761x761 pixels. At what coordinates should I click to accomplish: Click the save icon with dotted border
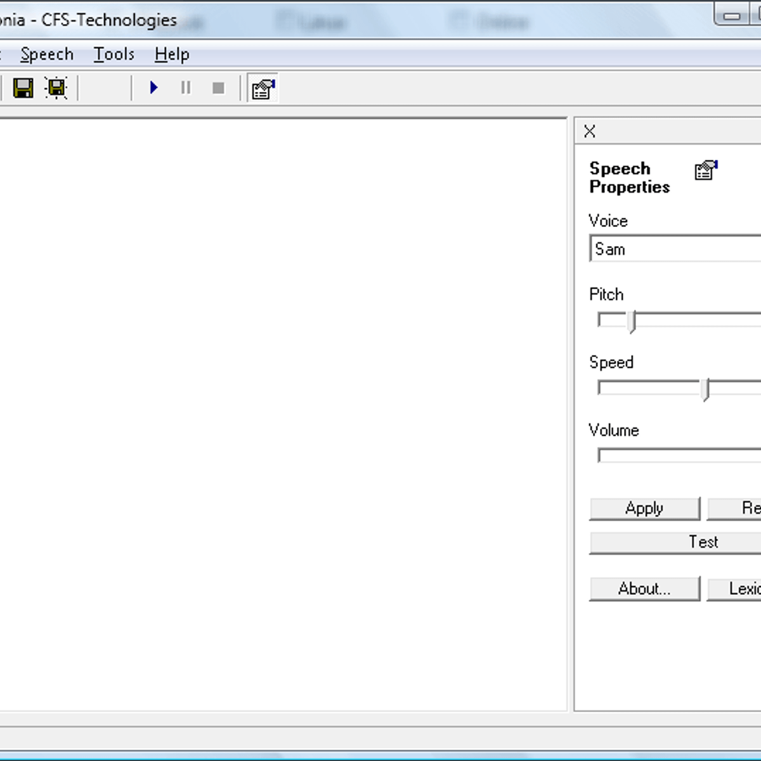tap(56, 88)
